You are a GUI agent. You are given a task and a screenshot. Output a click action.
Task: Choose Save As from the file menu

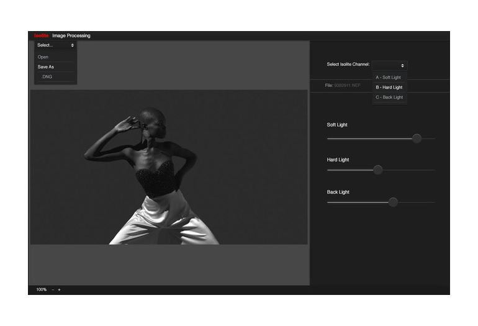point(46,67)
